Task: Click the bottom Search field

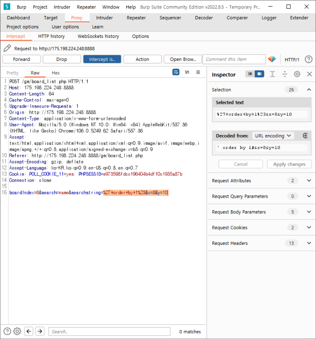Action: (x=109, y=331)
